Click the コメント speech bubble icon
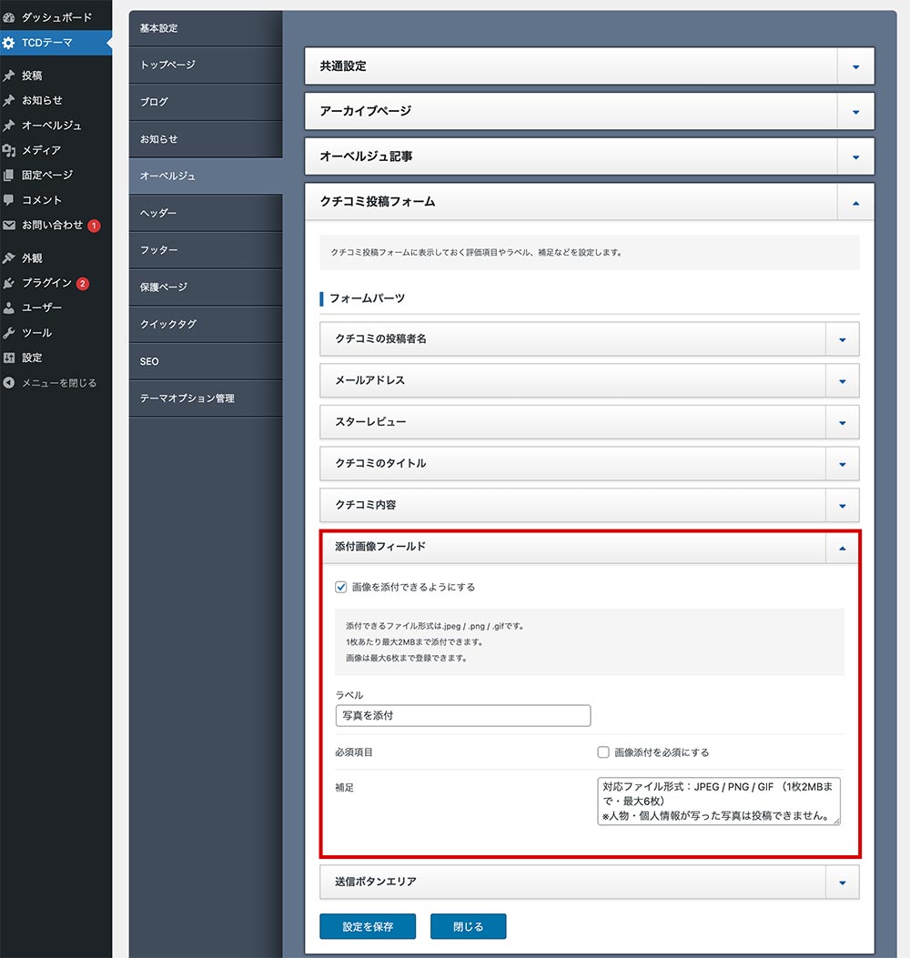The width and height of the screenshot is (910, 958). (x=9, y=199)
